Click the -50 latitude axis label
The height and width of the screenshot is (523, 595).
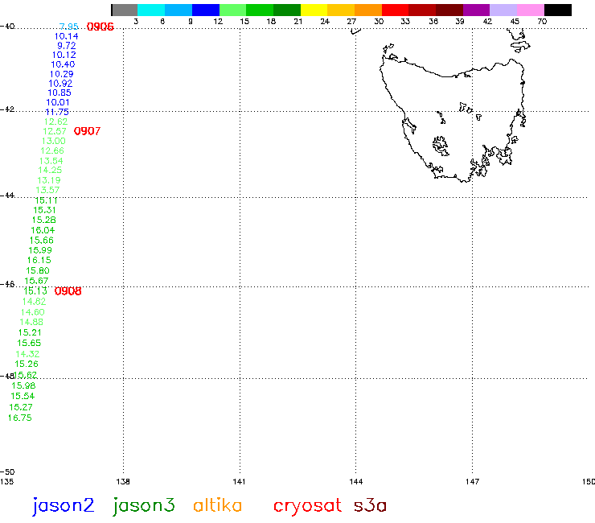click(7, 472)
